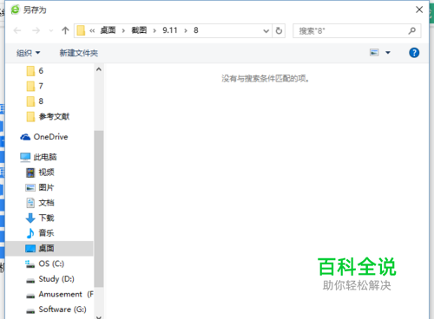Click the 参考文献 folder icon
Image resolution: width=434 pixels, height=319 pixels.
click(30, 117)
